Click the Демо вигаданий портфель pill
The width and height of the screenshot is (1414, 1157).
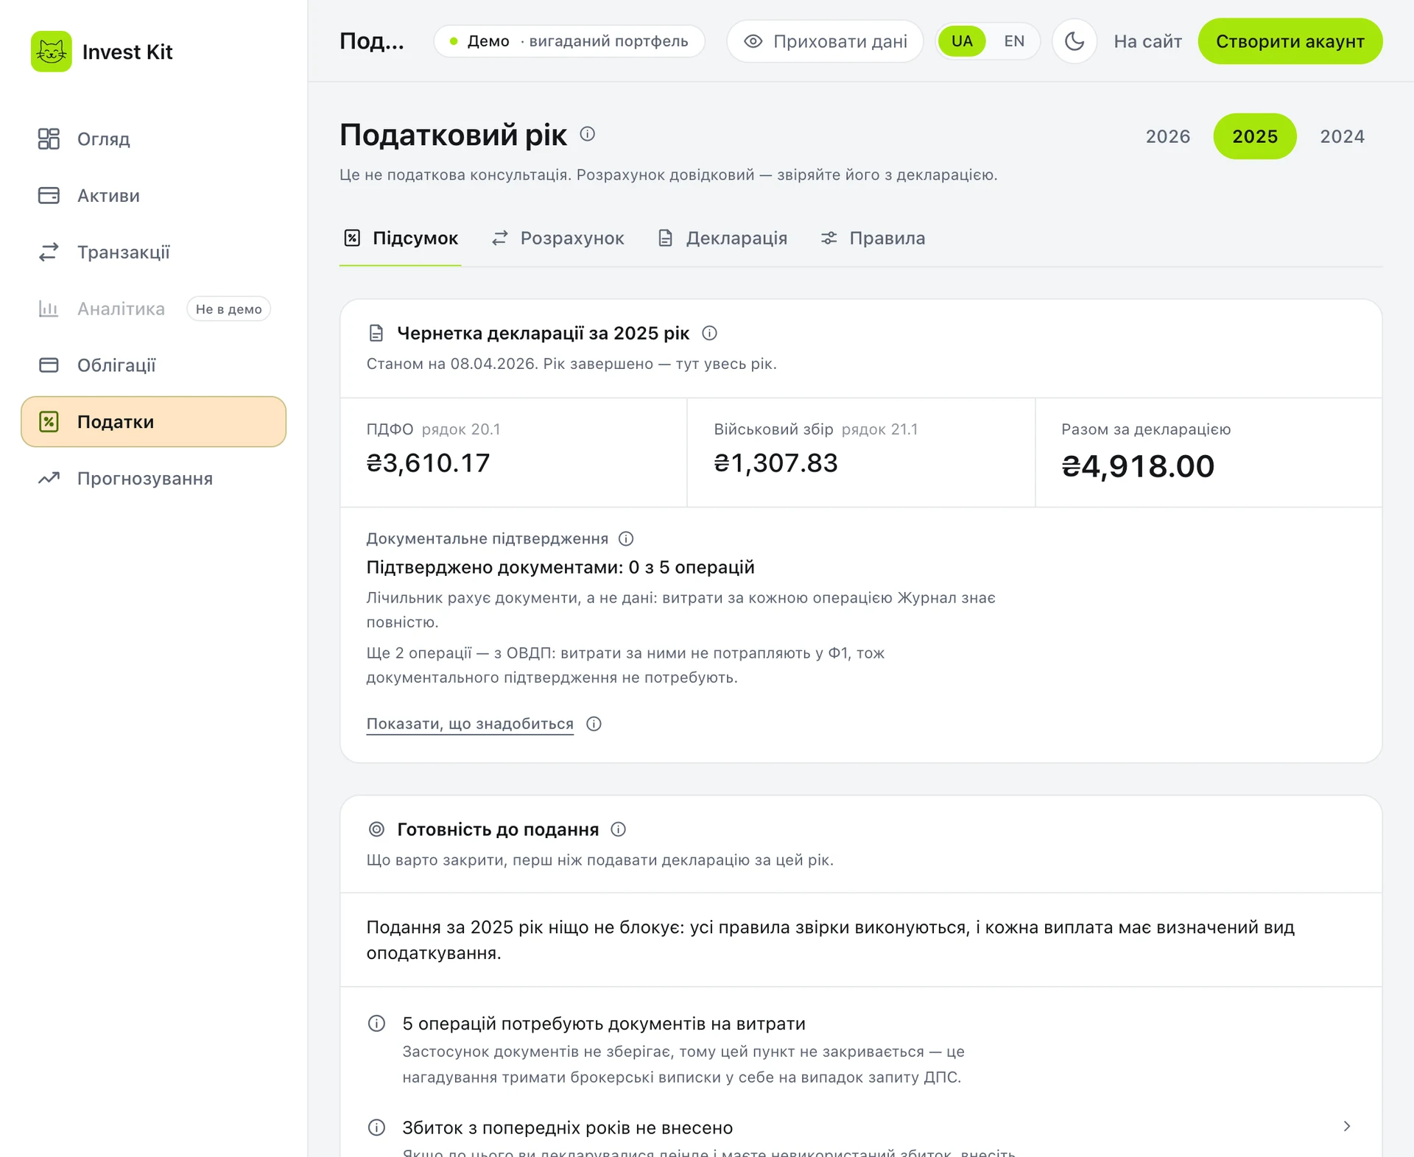click(x=569, y=41)
